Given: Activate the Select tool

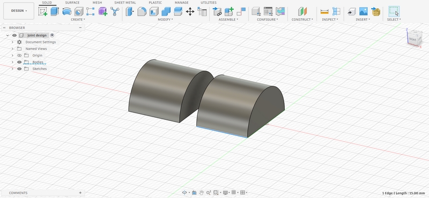Looking at the screenshot, I should click(394, 11).
